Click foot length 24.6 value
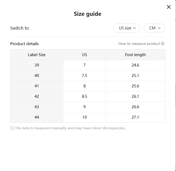 click(x=135, y=65)
